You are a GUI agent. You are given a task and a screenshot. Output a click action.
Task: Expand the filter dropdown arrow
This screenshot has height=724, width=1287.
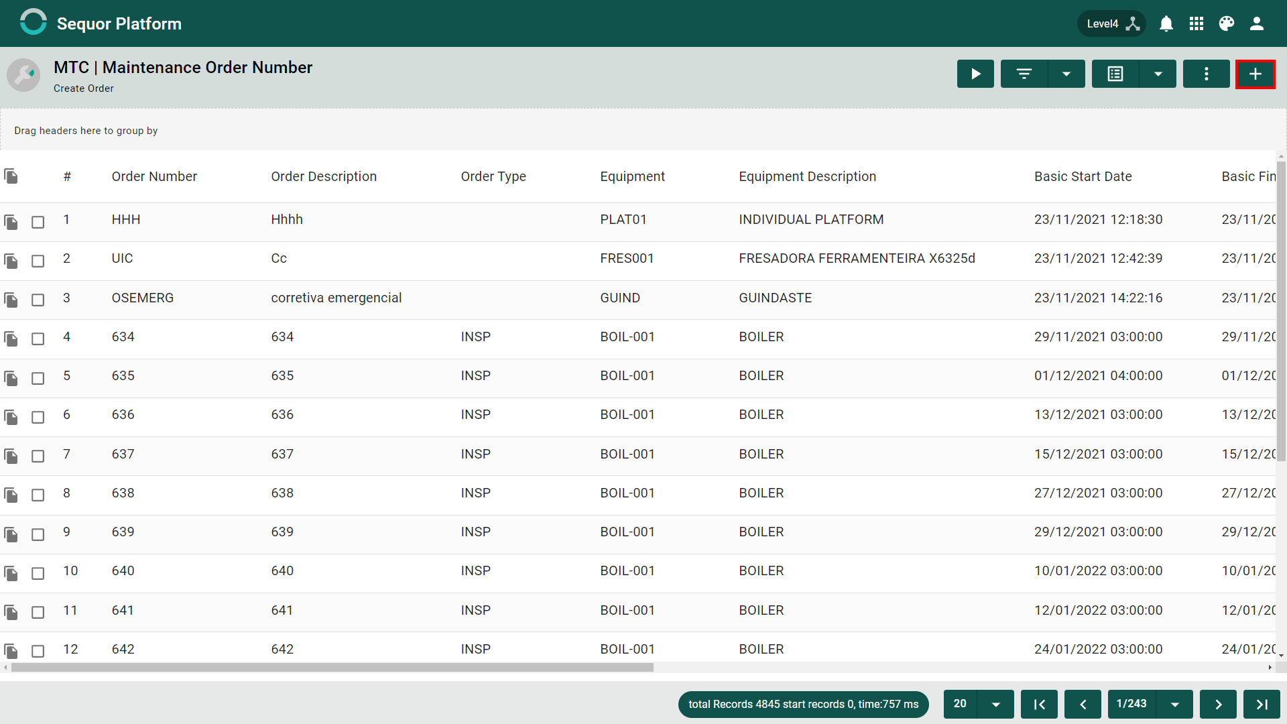(x=1066, y=74)
